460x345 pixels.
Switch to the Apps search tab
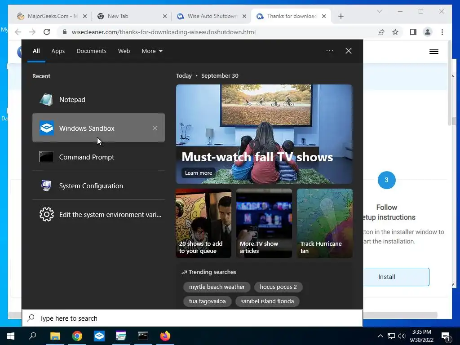point(58,51)
